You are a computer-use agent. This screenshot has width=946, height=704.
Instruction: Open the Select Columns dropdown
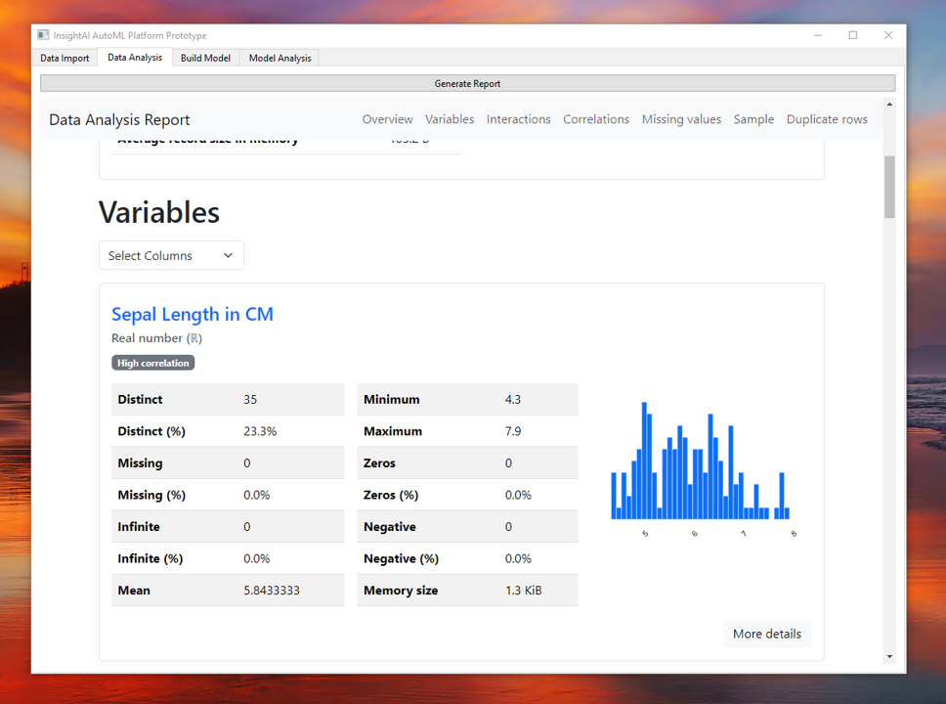[x=171, y=255]
